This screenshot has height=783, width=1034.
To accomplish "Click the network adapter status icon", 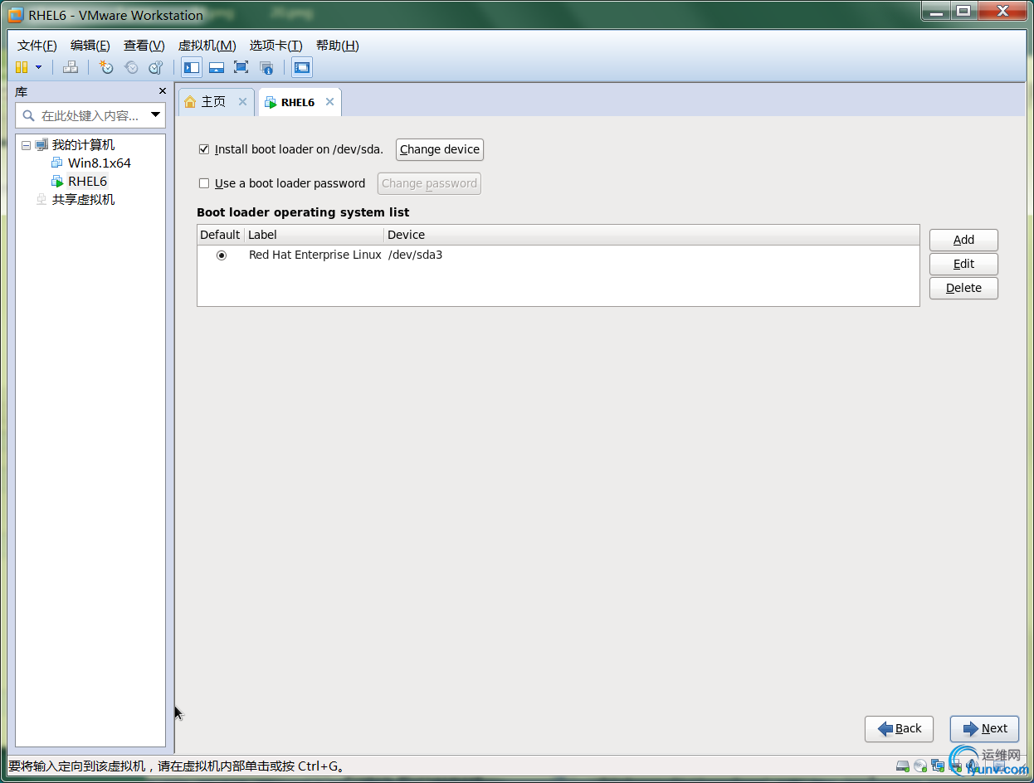I will click(x=938, y=766).
